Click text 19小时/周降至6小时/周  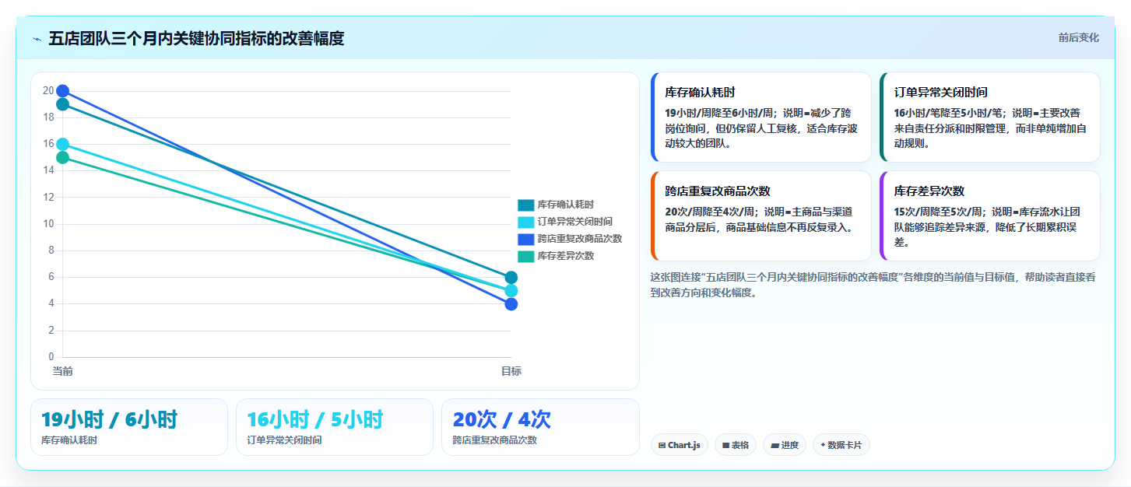721,113
